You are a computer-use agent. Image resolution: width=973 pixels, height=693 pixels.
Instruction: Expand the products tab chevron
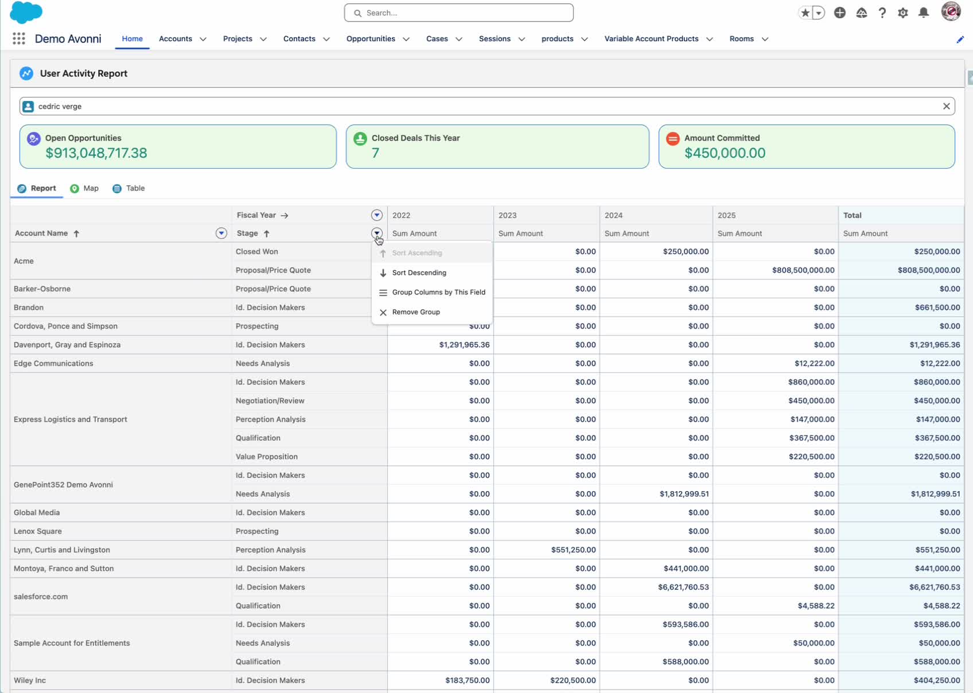click(585, 39)
